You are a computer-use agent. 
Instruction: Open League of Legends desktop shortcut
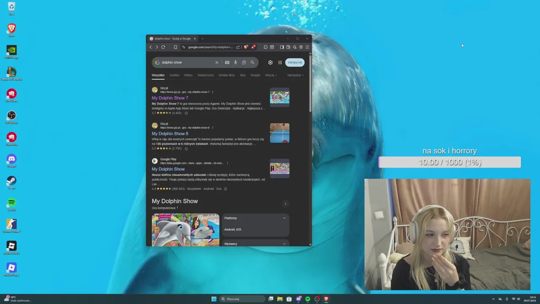(11, 73)
